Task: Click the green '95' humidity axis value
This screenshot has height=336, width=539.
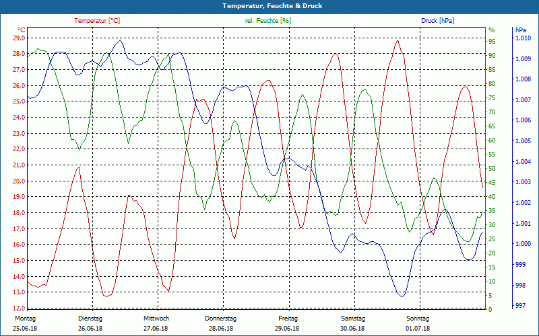Action: (492, 42)
